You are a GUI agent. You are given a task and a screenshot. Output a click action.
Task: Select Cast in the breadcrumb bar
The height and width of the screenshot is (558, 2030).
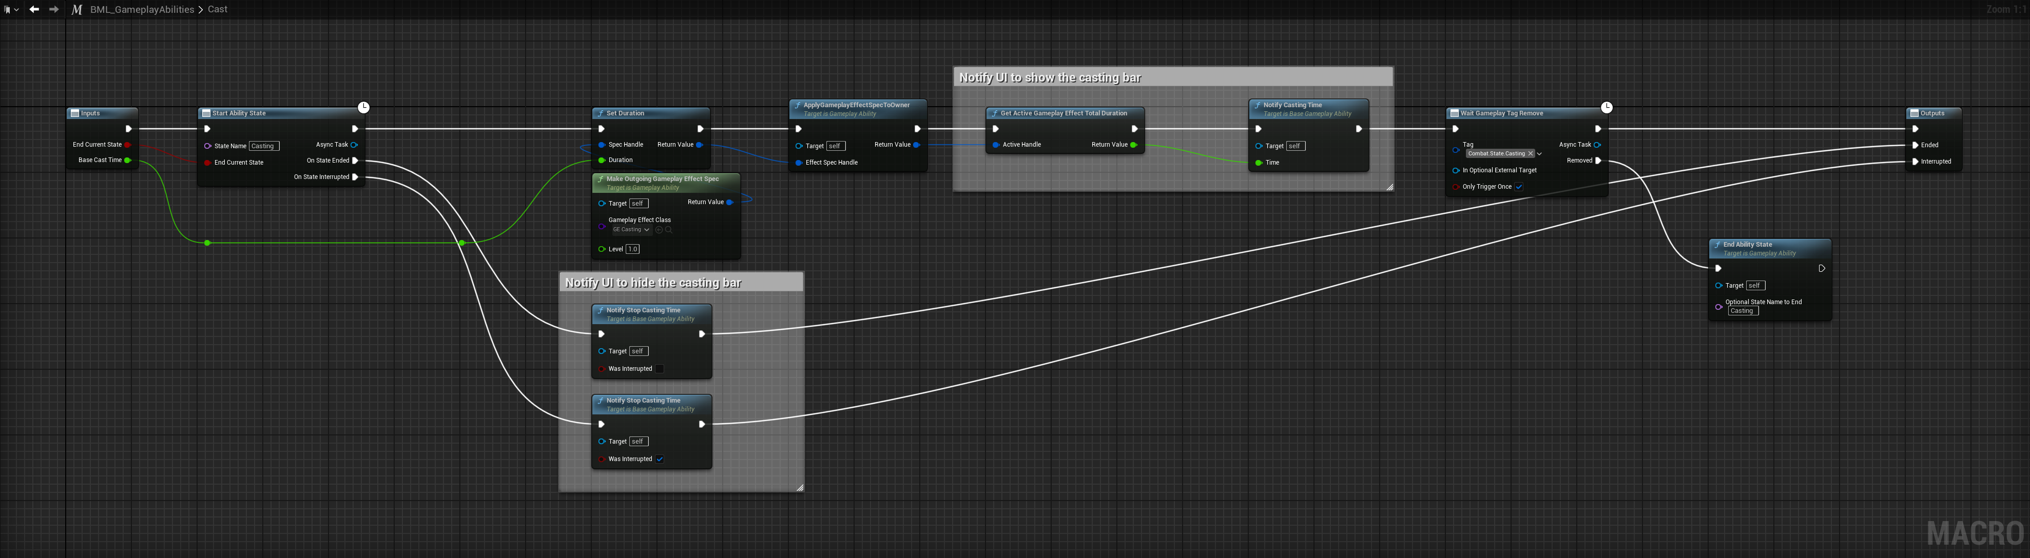coord(218,9)
